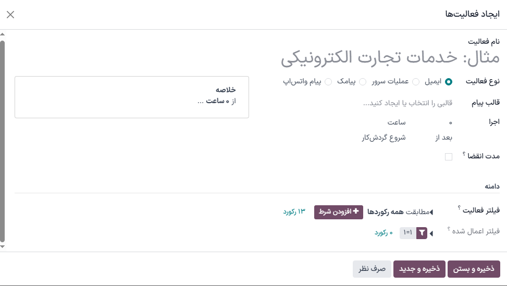Click the افزودن شرط button

coord(339,212)
